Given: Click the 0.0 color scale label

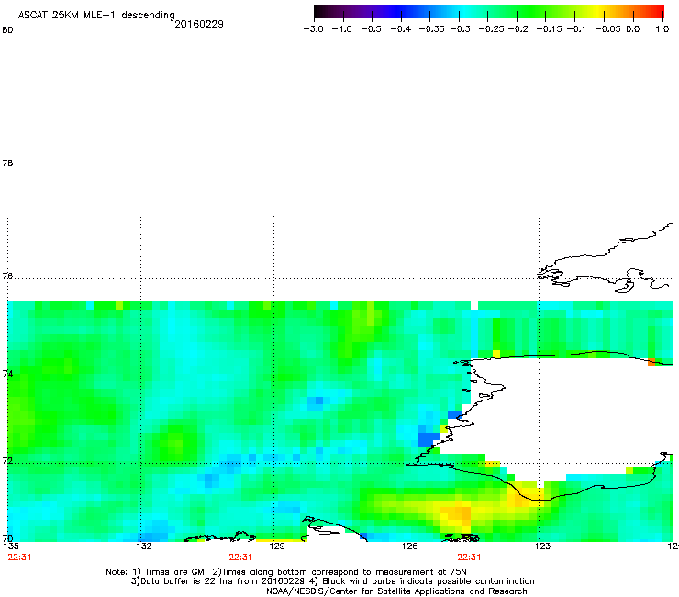Looking at the screenshot, I should [633, 29].
